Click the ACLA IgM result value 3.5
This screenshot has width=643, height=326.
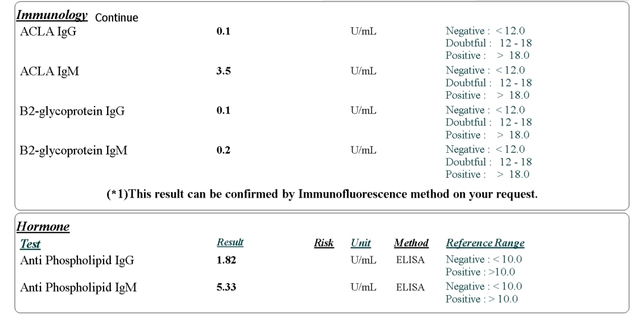pos(223,71)
